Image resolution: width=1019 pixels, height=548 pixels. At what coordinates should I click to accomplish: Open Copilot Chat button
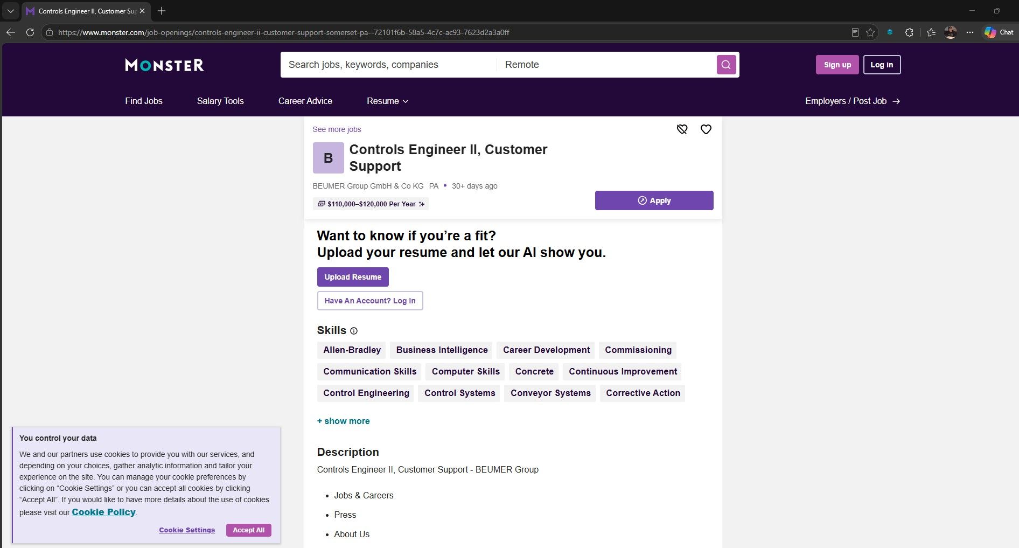point(999,32)
